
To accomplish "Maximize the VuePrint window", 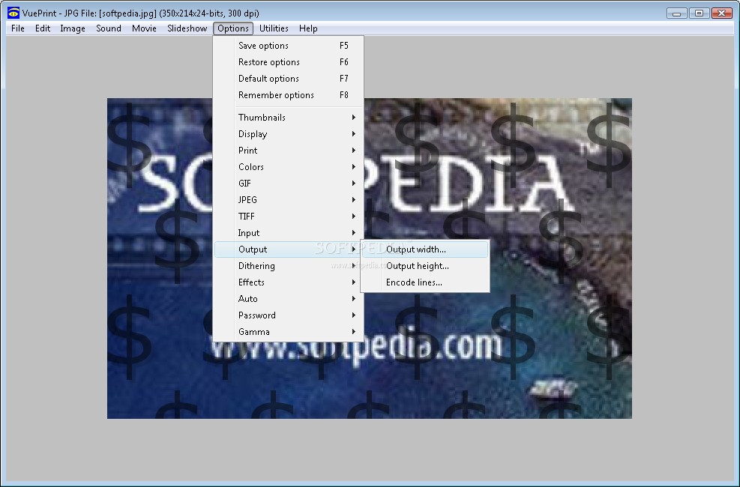I will pyautogui.click(x=699, y=13).
